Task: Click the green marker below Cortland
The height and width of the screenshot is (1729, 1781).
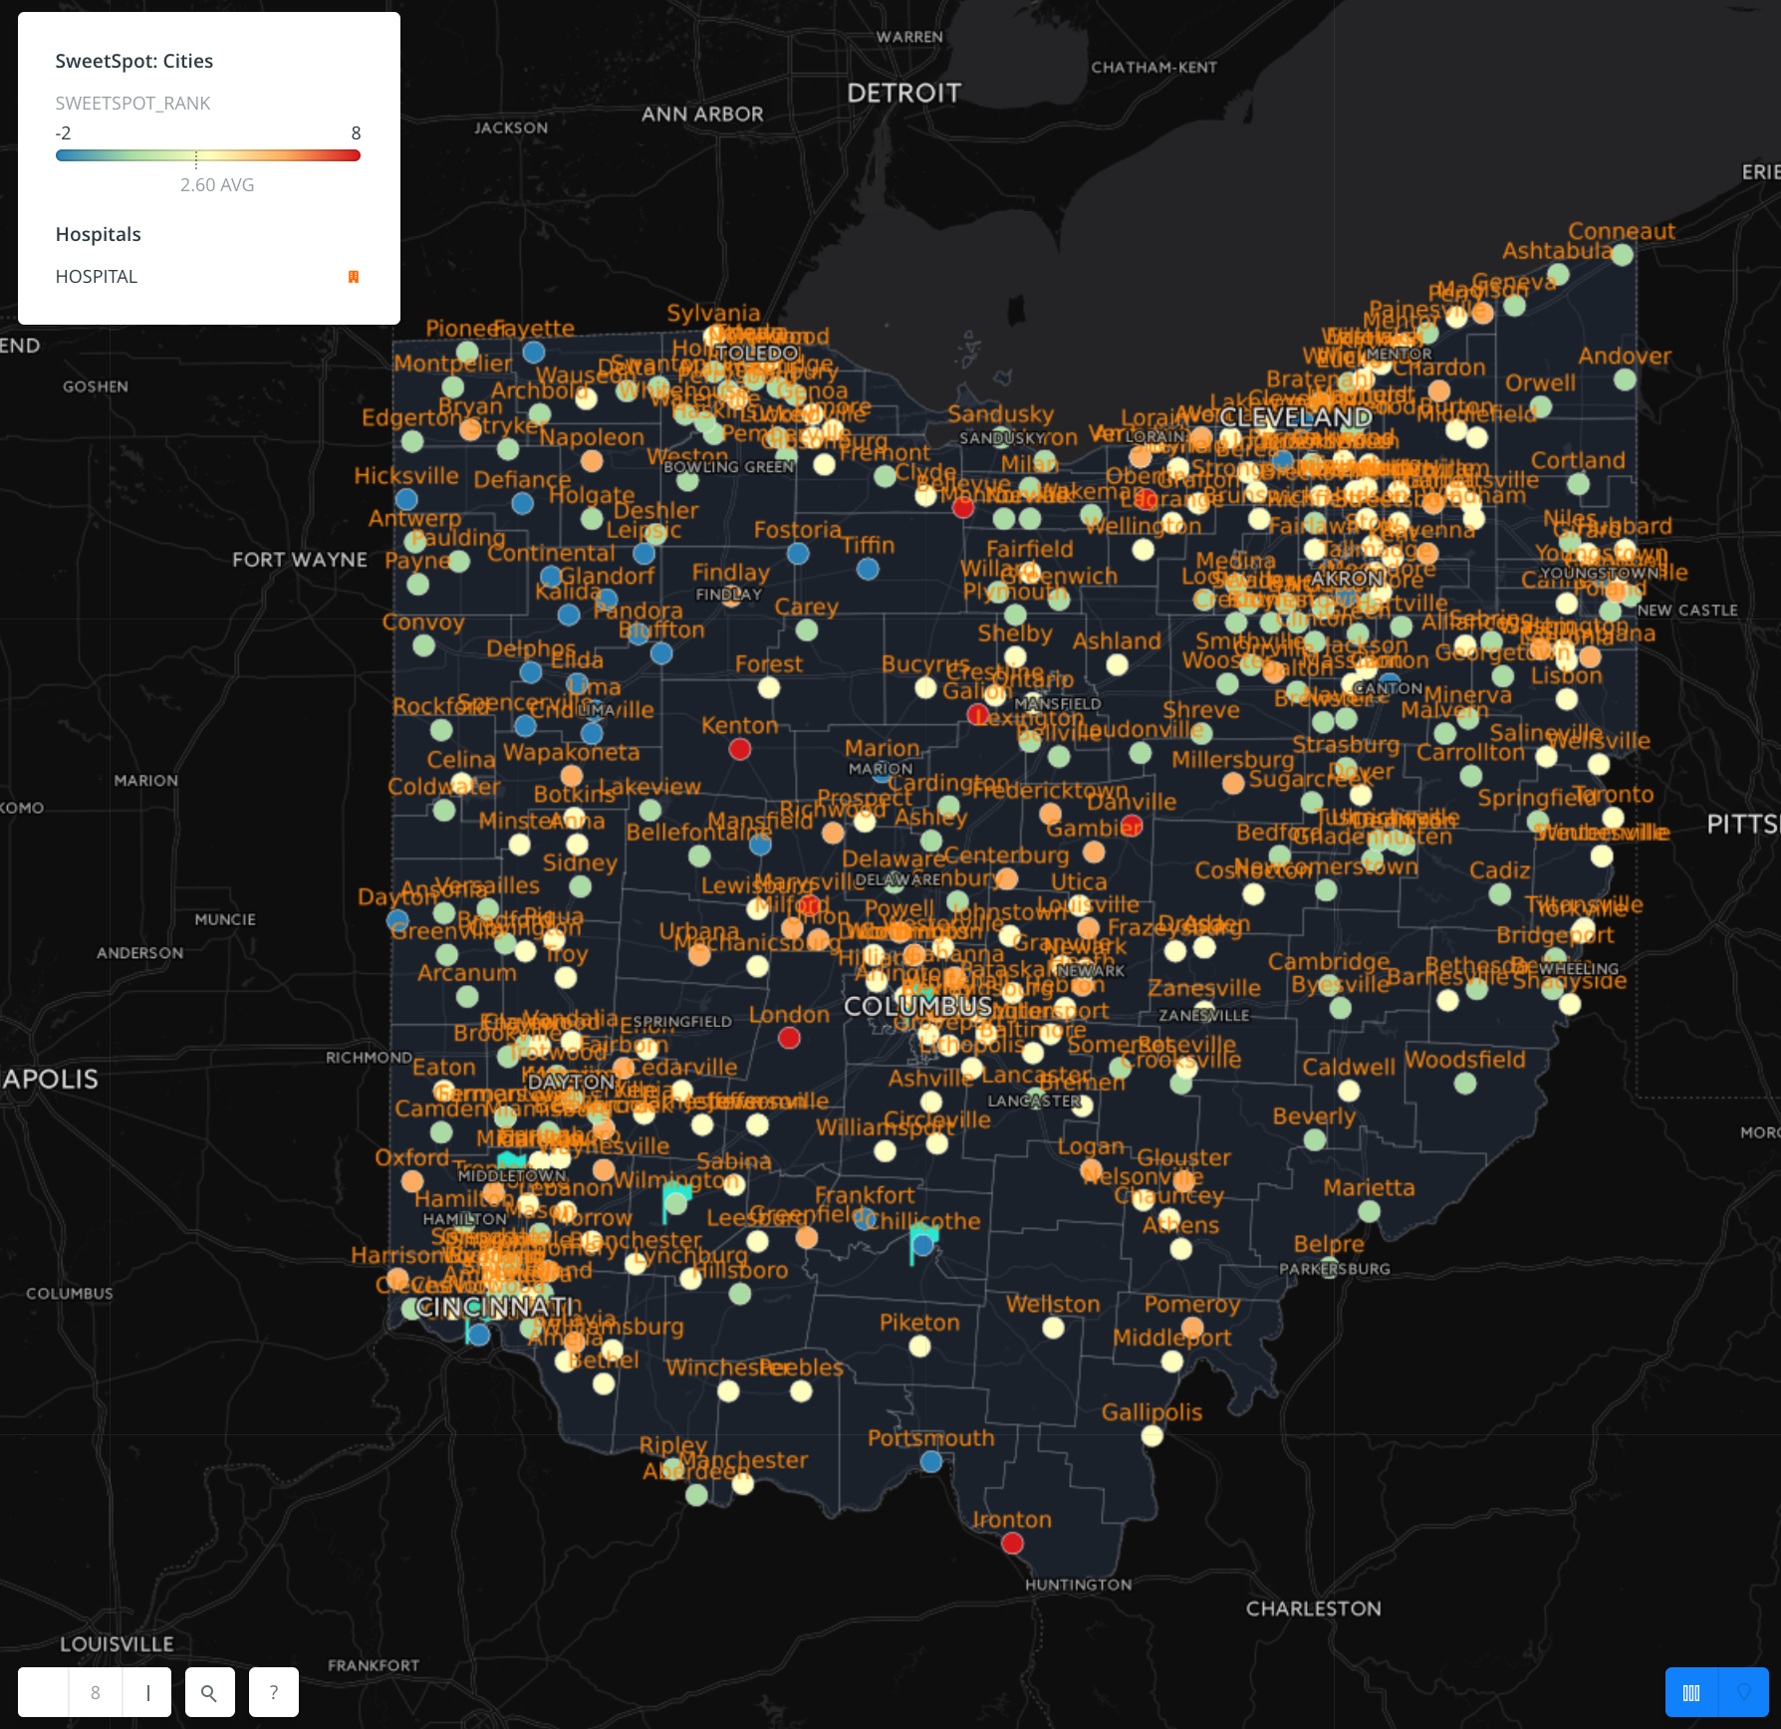Action: [1579, 484]
